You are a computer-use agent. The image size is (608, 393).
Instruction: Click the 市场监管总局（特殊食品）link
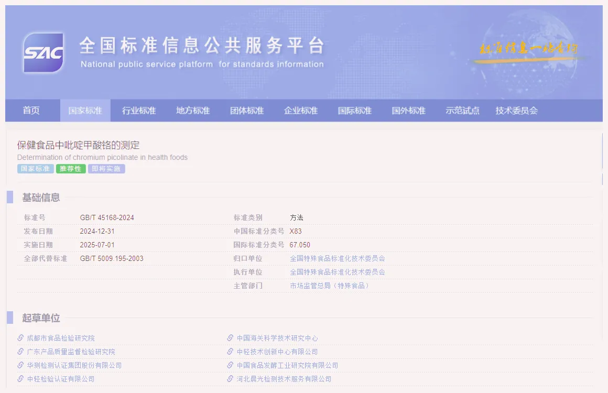tap(329, 286)
